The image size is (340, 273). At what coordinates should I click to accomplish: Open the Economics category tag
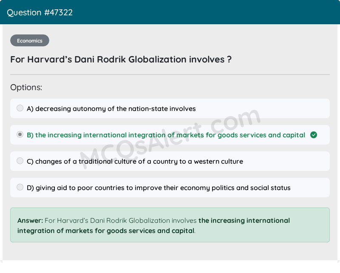click(x=30, y=40)
